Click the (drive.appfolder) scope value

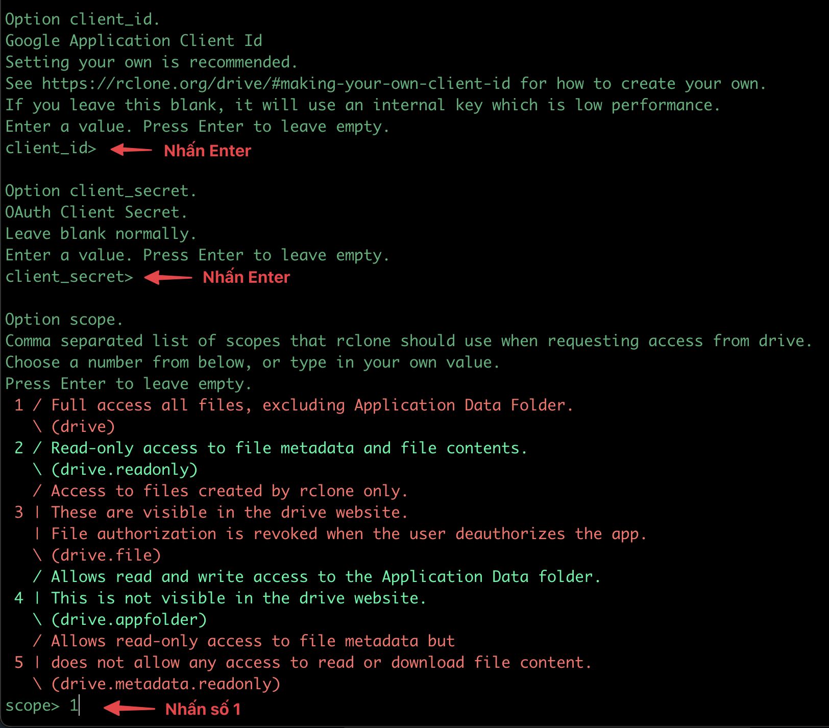[x=129, y=620]
